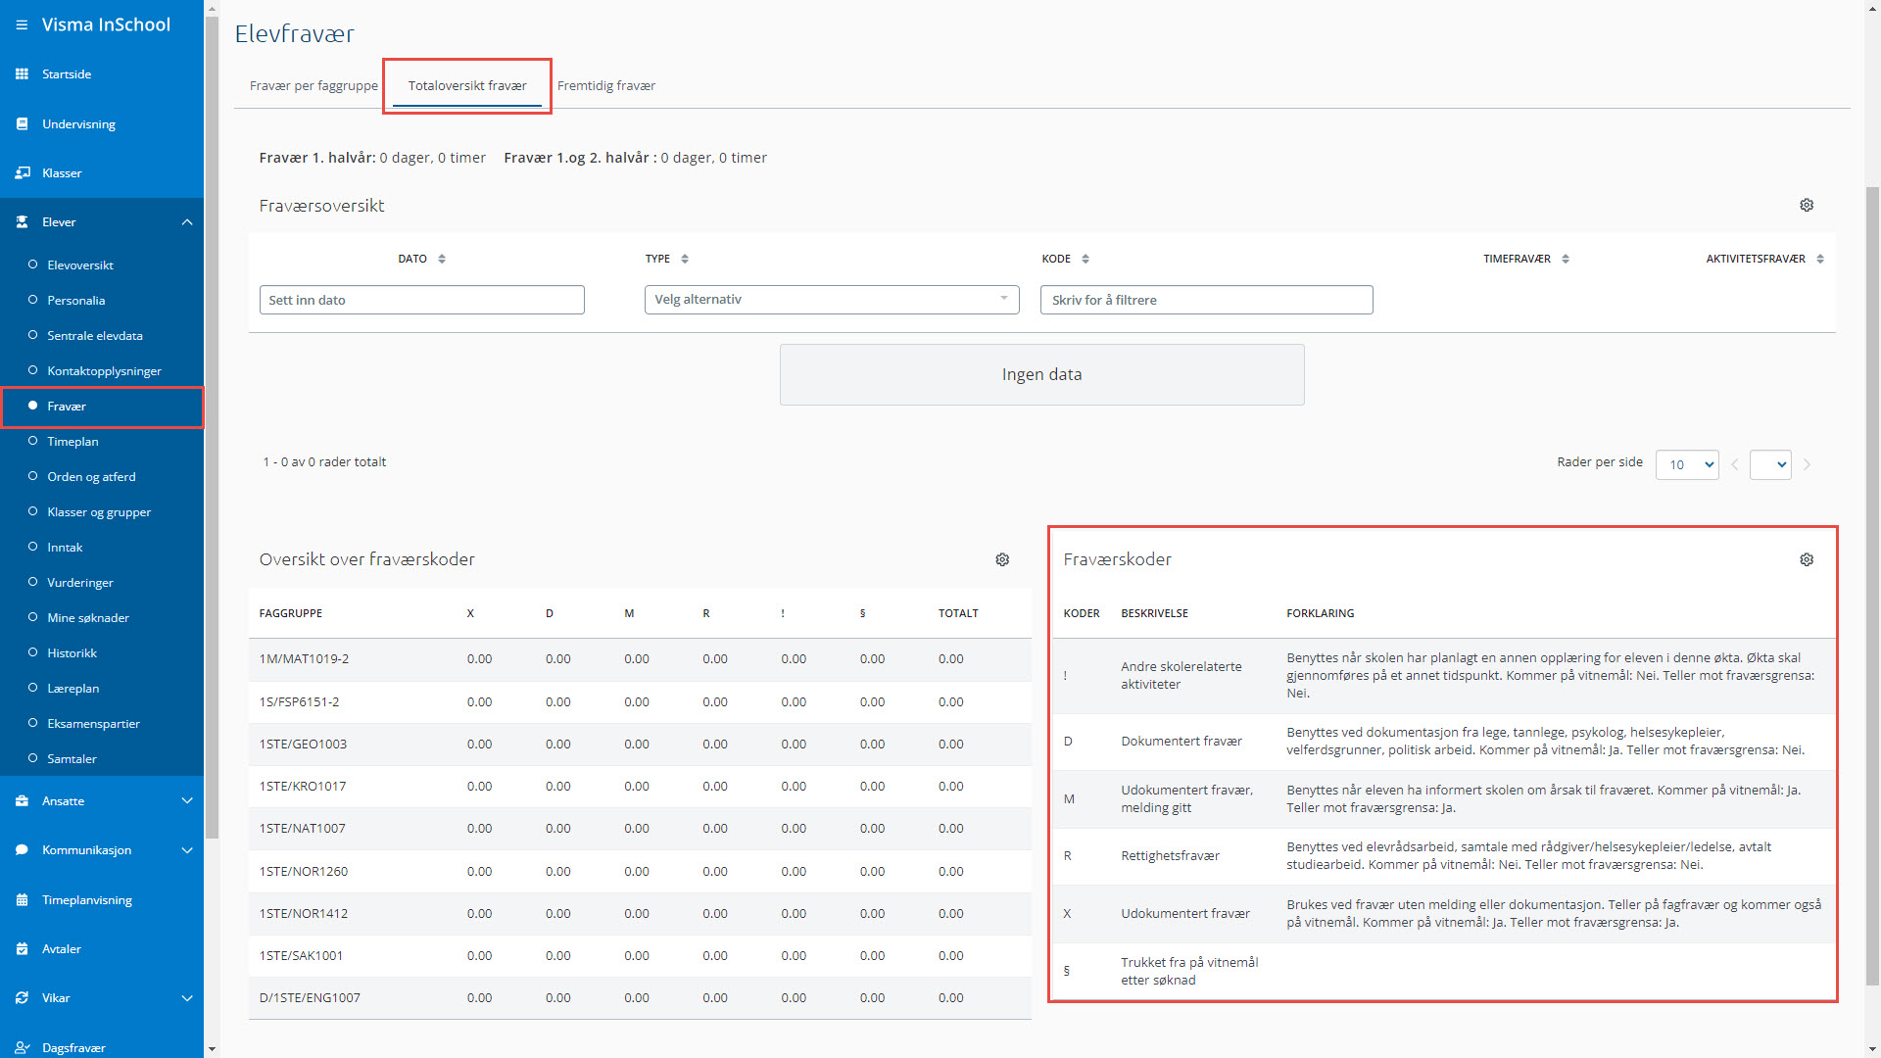Open the Rader per side dropdown

[x=1687, y=464]
